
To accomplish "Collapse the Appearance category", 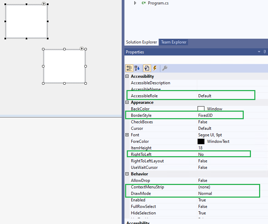I will click(x=127, y=102).
